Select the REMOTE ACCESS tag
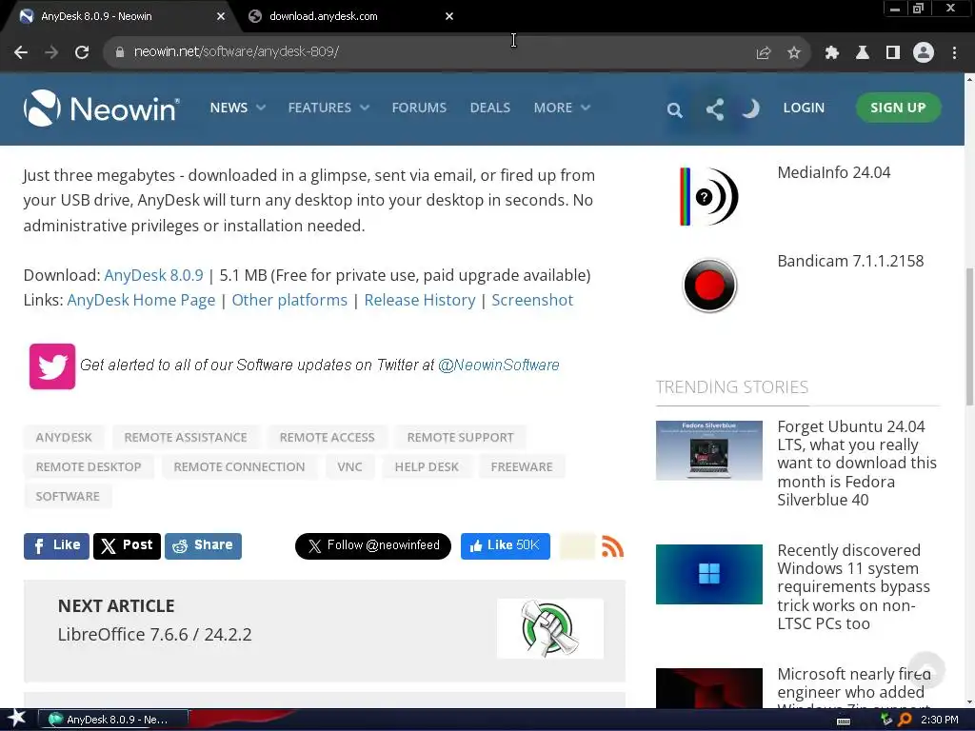 tap(328, 438)
